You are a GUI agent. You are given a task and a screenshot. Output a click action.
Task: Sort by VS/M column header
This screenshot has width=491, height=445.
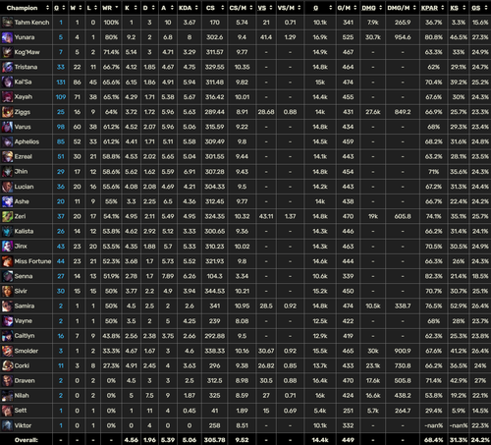(x=290, y=8)
